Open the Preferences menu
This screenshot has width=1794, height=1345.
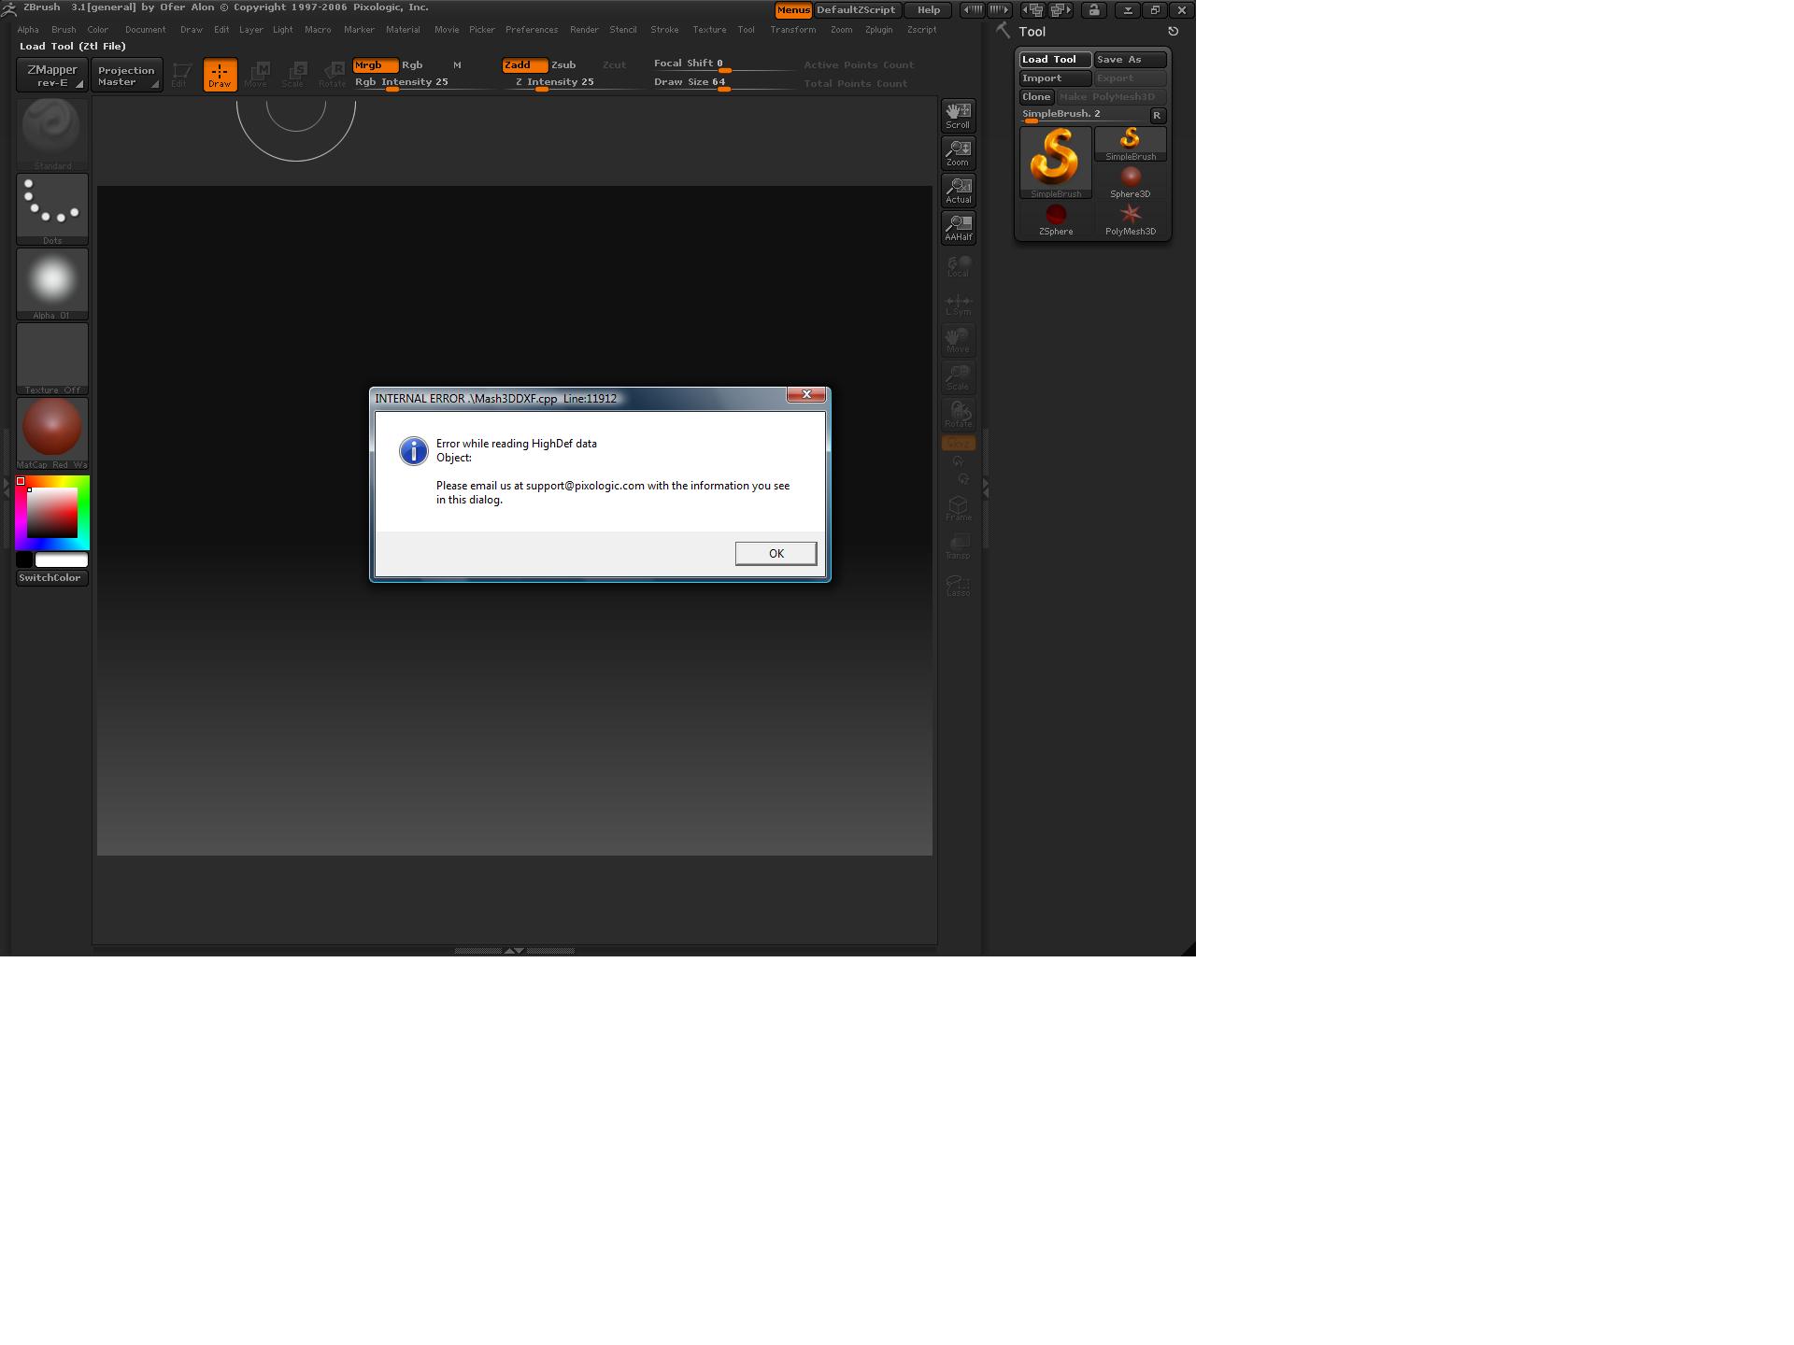531,30
